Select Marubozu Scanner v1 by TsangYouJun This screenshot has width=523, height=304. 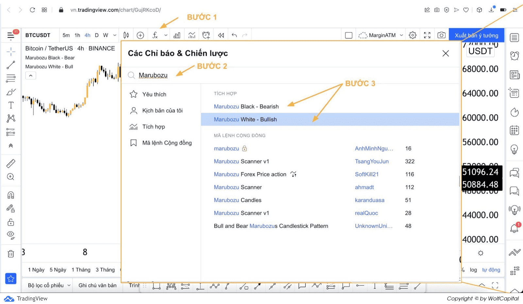pyautogui.click(x=330, y=161)
